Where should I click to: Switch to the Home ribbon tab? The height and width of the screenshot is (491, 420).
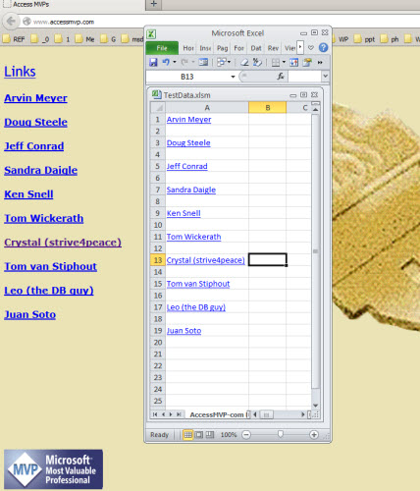[188, 48]
